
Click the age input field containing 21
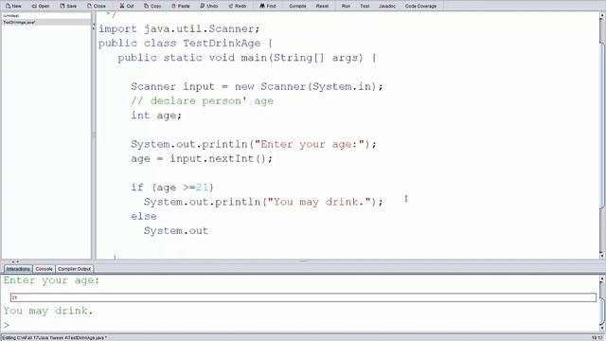pyautogui.click(x=303, y=297)
